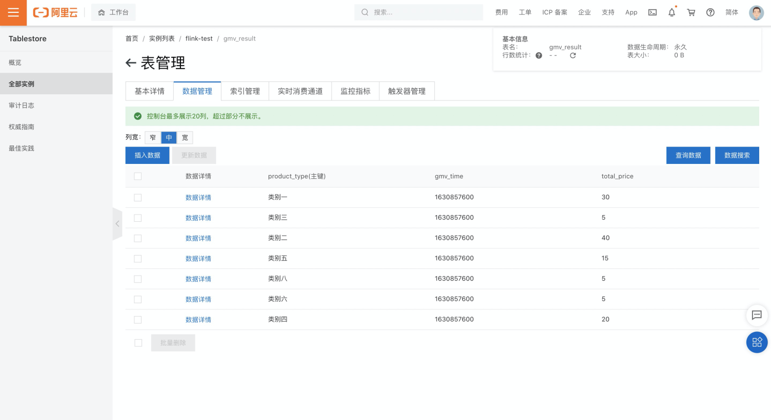Tick the checkbox next to 批量删除
This screenshot has width=771, height=420.
[x=138, y=343]
